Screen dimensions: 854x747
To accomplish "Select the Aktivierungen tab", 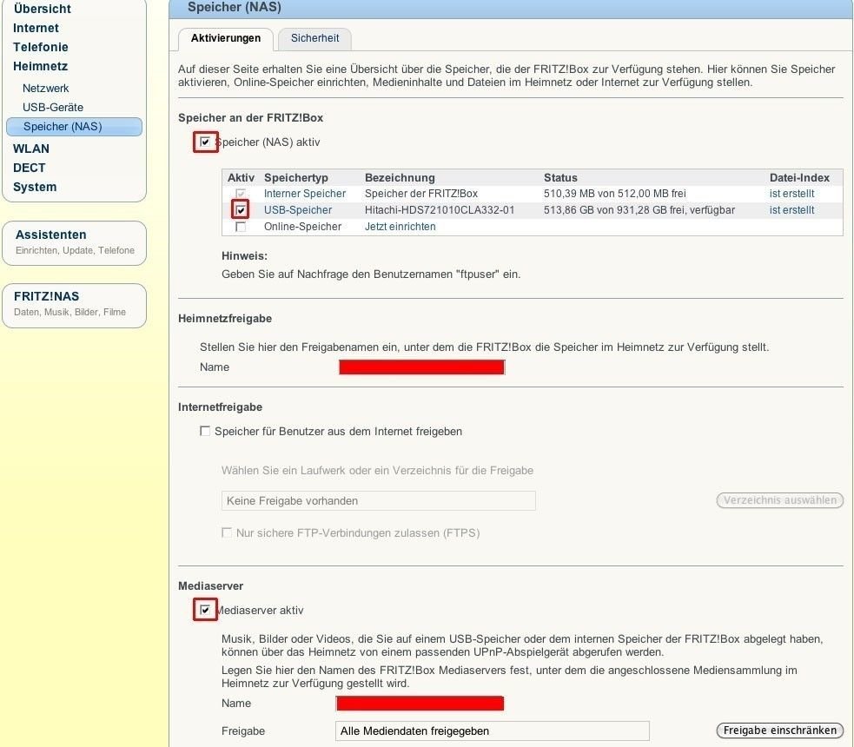I will [226, 39].
